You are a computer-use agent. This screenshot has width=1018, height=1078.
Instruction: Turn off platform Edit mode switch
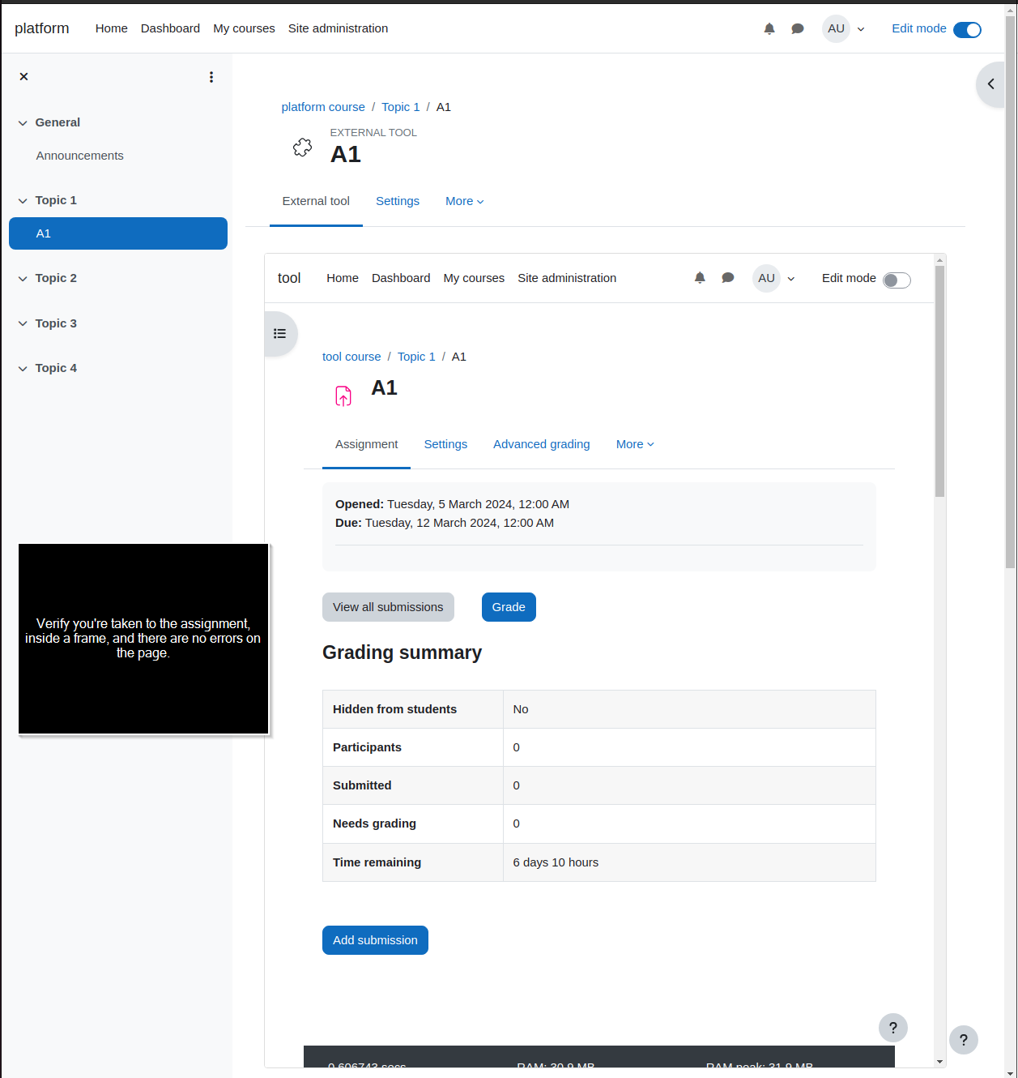967,30
